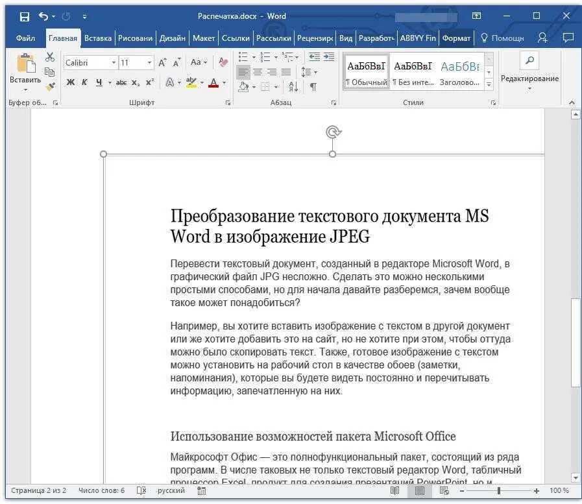Viewport: 582px width, 504px height.
Task: Switch to read mode view icon
Action: point(395,490)
